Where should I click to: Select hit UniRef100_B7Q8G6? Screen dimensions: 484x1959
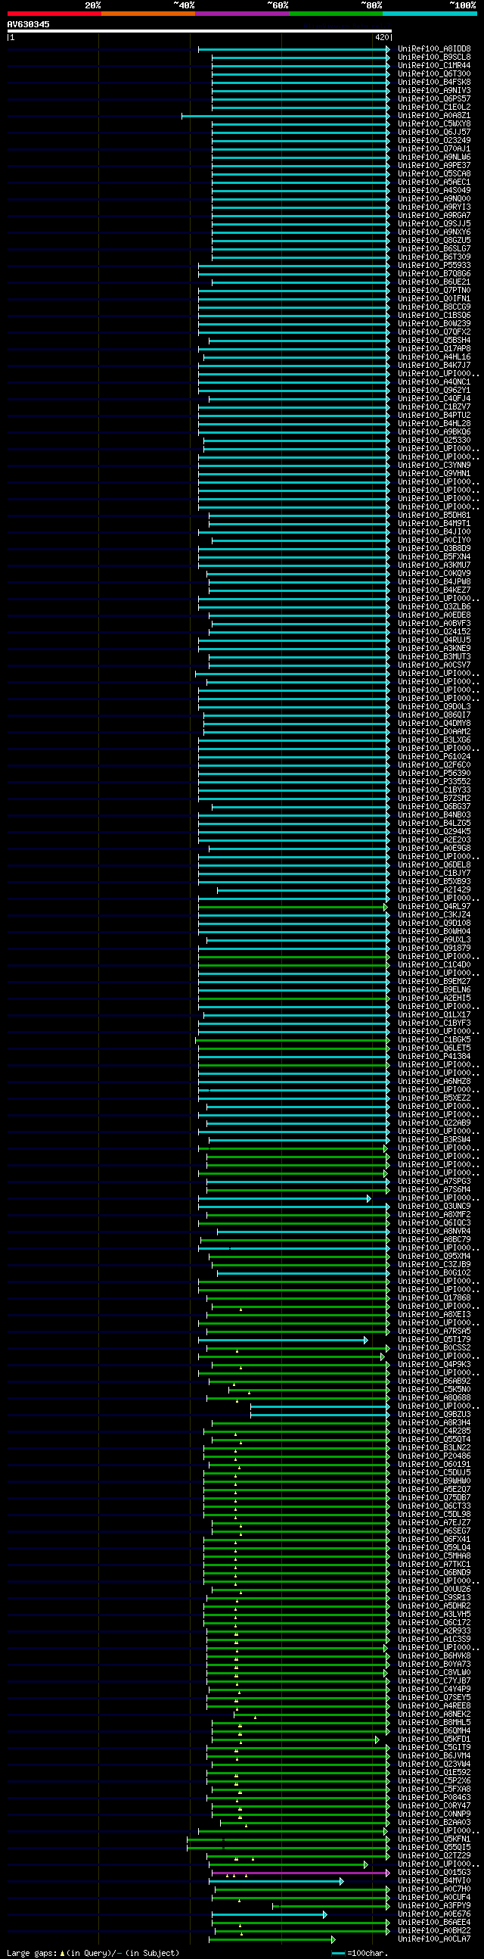434,275
